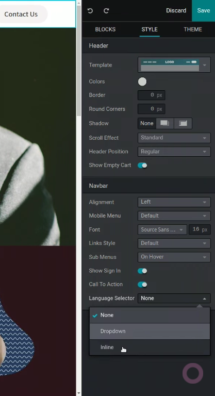Open the Sub Menus On Hover dropdown

(174, 257)
